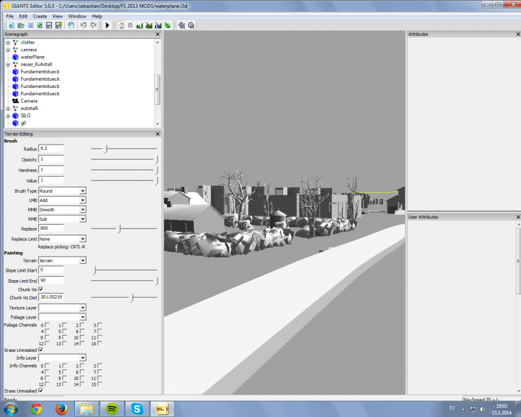The width and height of the screenshot is (521, 417).
Task: Enable Info Channel 10 checkbox
Action: pos(82,378)
